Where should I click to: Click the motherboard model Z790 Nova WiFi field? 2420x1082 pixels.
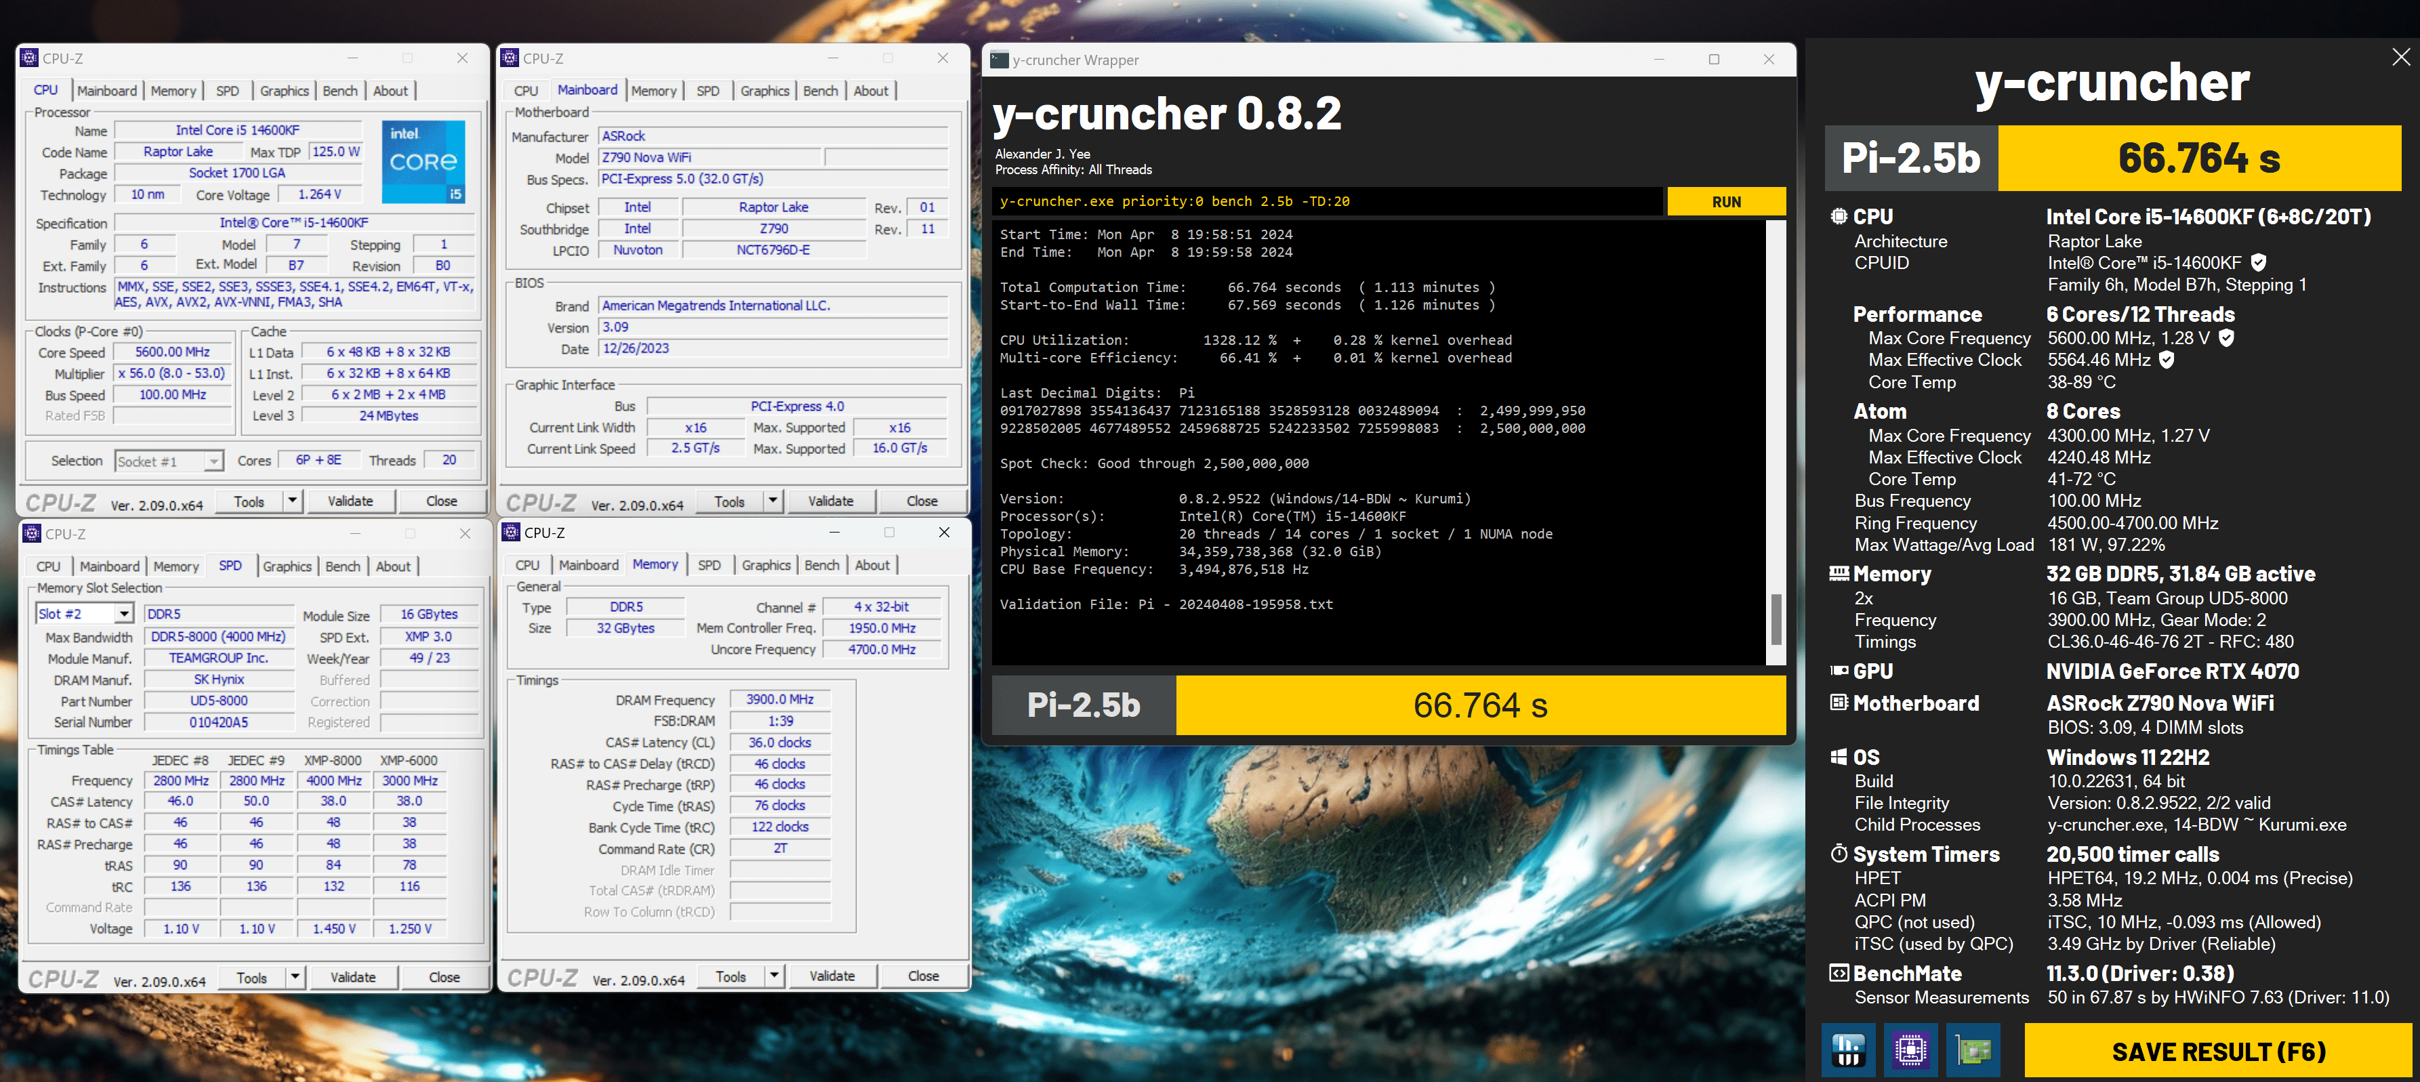710,158
